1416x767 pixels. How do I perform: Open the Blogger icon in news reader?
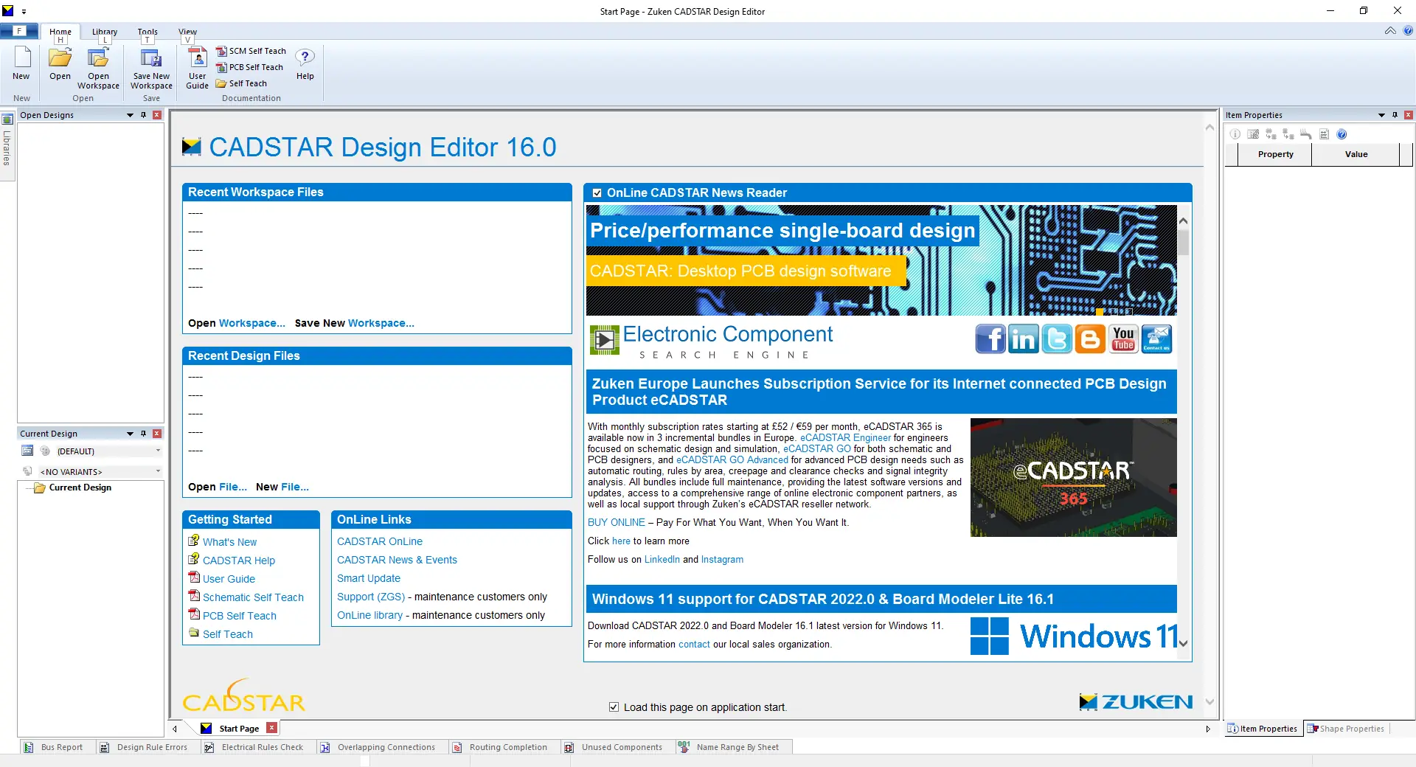pos(1090,339)
